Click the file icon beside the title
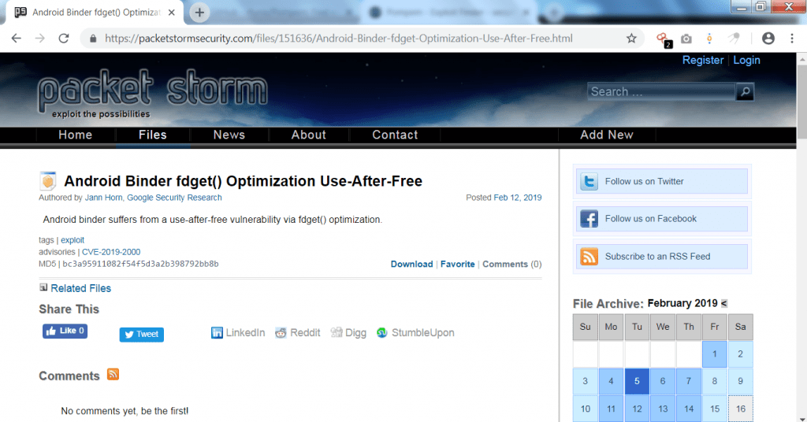This screenshot has height=422, width=807. [x=48, y=181]
